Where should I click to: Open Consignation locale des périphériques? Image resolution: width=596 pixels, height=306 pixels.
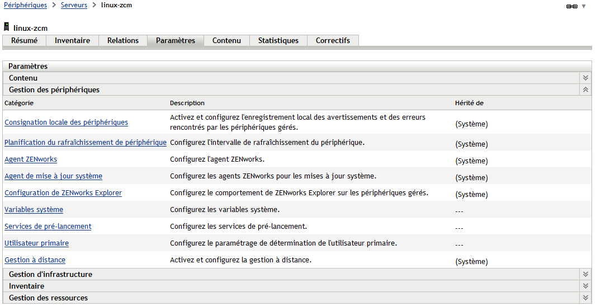pyautogui.click(x=66, y=123)
